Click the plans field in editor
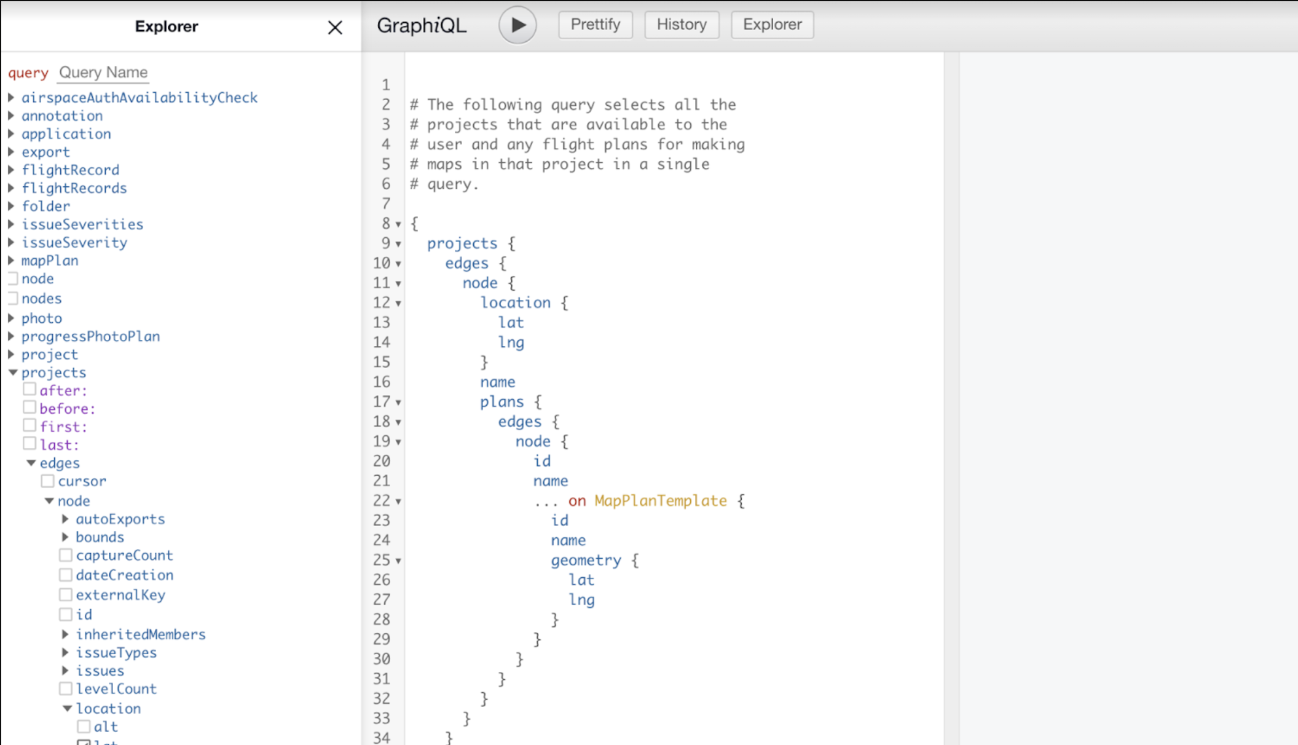 click(x=502, y=402)
